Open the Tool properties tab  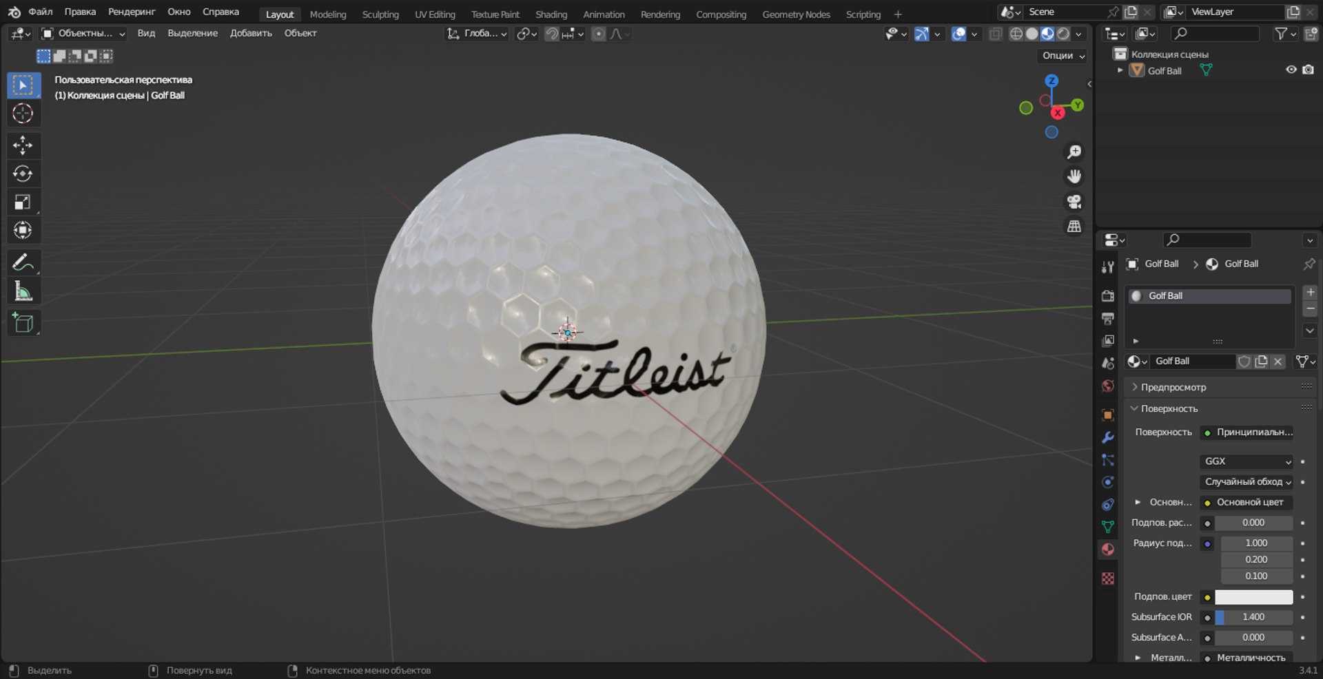pyautogui.click(x=1108, y=267)
